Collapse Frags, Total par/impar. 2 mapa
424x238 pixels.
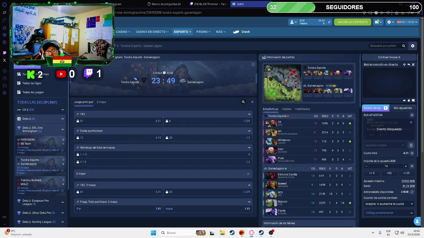249,202
